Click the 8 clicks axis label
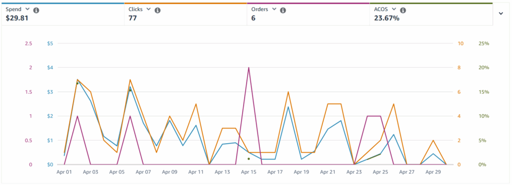 [459, 68]
